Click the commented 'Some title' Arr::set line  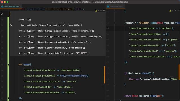pyautogui.click(x=52, y=25)
